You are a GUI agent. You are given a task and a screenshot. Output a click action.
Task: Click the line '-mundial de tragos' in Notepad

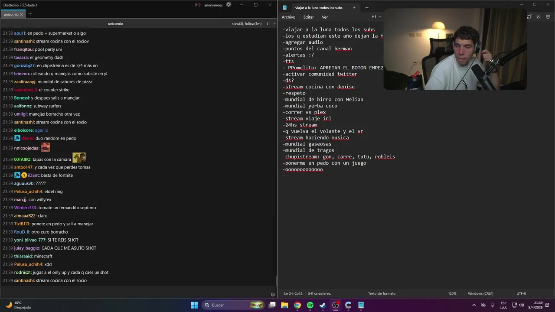click(x=308, y=150)
